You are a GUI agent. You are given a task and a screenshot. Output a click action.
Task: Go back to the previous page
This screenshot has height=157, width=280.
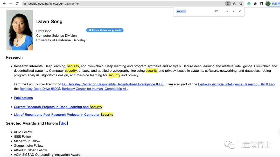4,4
